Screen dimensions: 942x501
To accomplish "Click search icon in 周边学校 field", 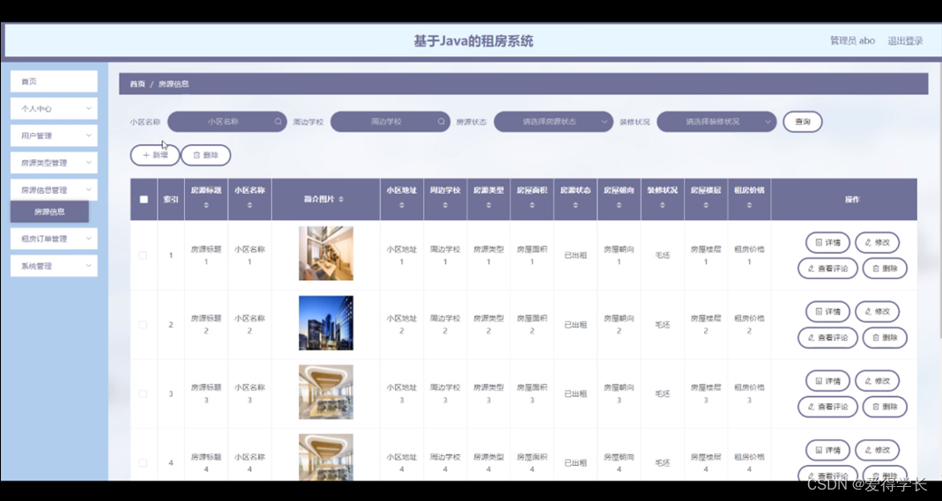I will [441, 122].
